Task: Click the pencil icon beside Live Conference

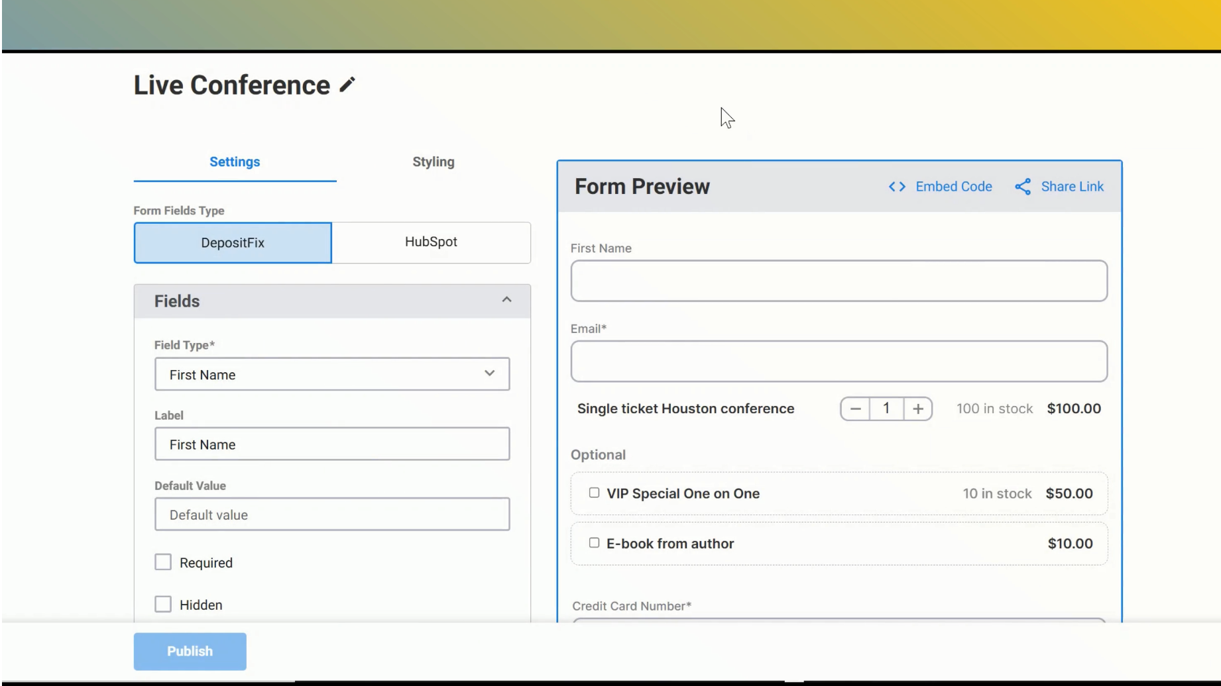Action: coord(347,85)
